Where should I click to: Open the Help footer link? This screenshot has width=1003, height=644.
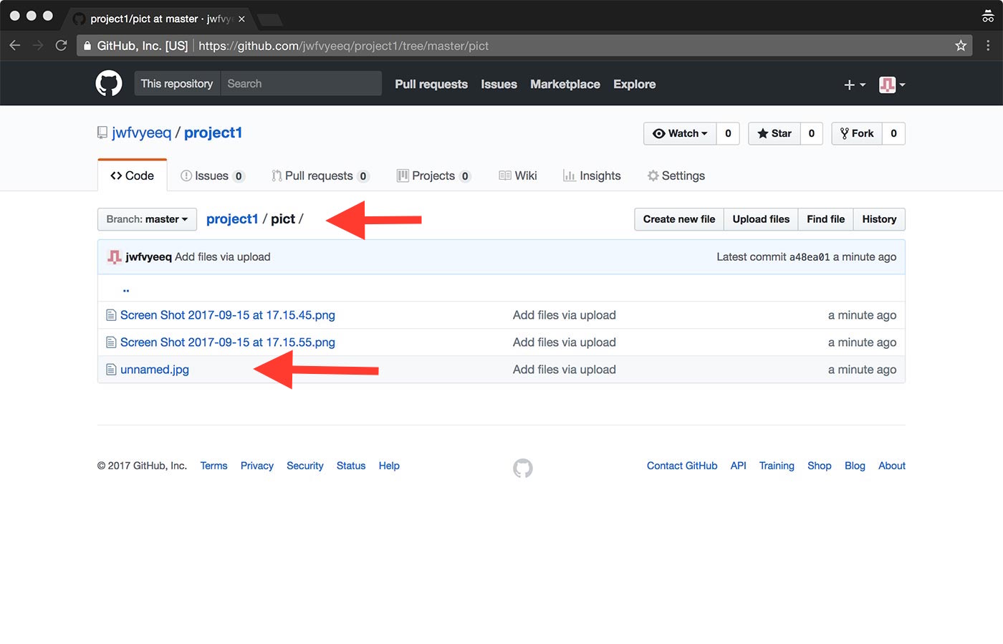(x=389, y=466)
